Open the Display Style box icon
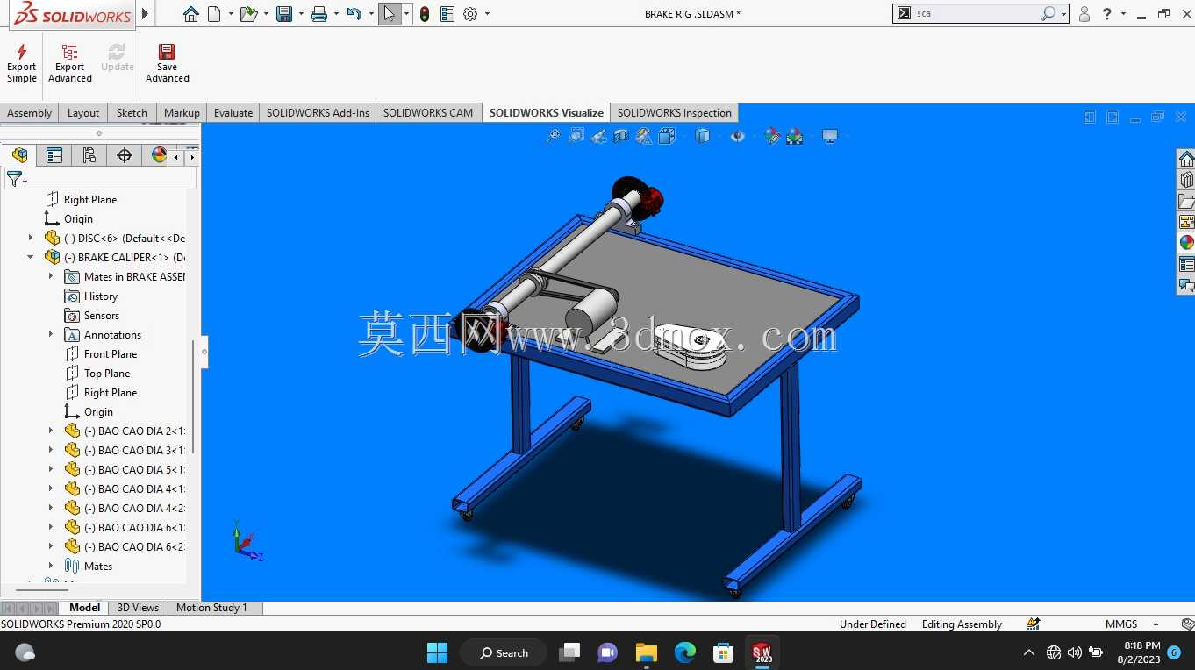The width and height of the screenshot is (1195, 670). point(702,136)
